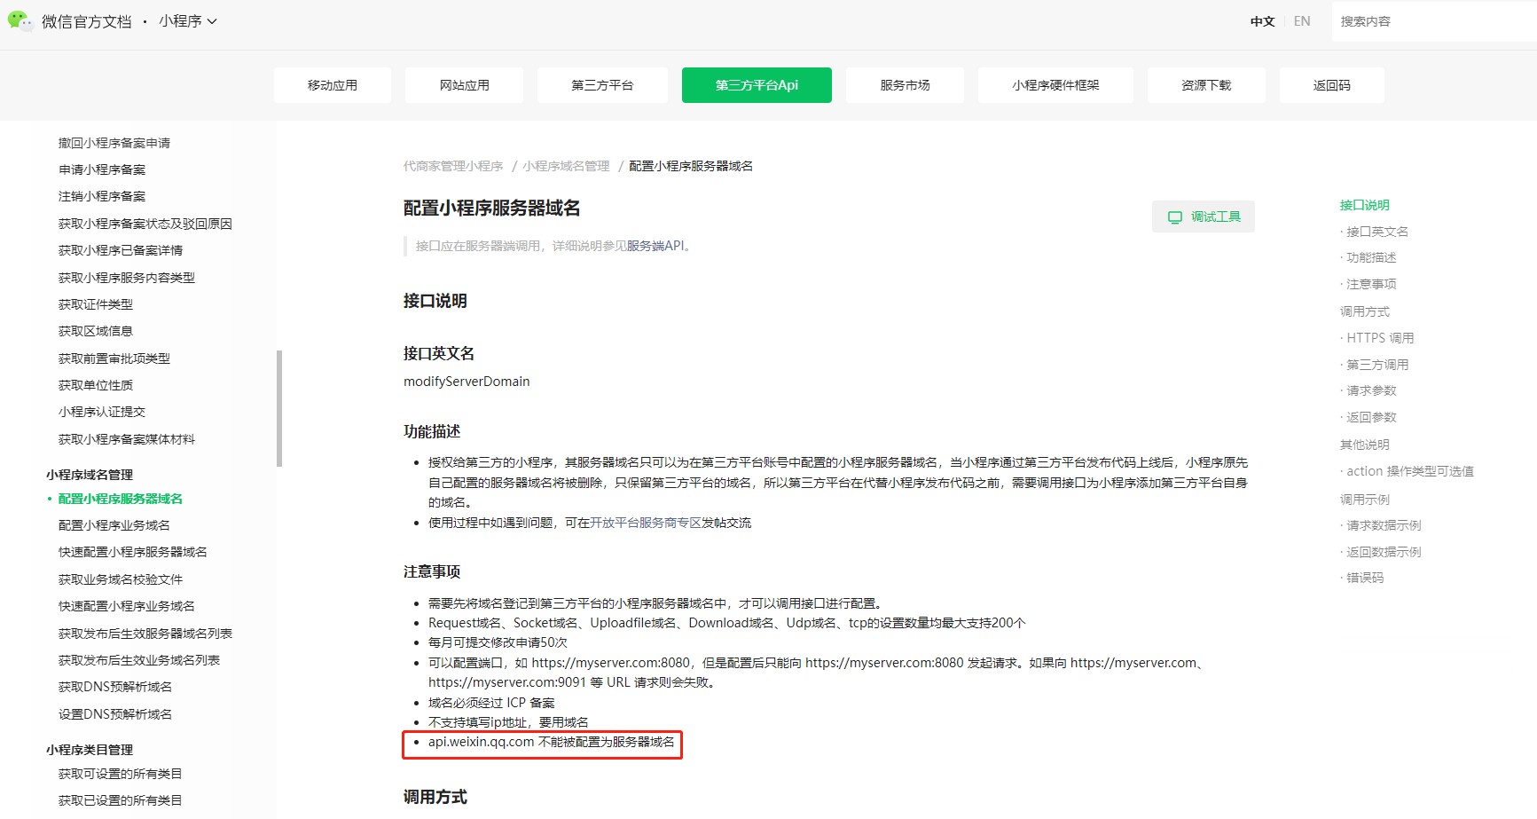Focus the 搜索内容 search field
Viewport: 1537px width, 819px height.
click(x=1434, y=21)
